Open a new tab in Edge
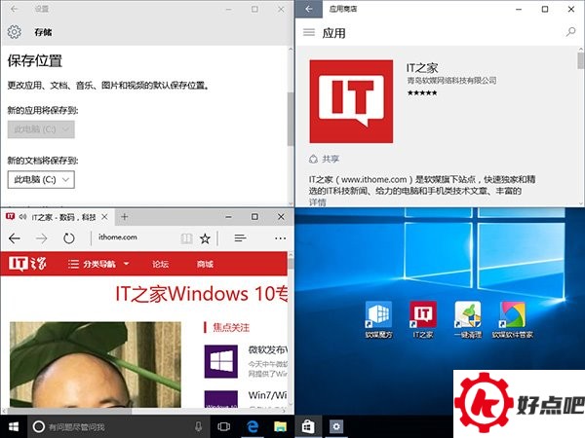This screenshot has width=585, height=438. tap(125, 216)
